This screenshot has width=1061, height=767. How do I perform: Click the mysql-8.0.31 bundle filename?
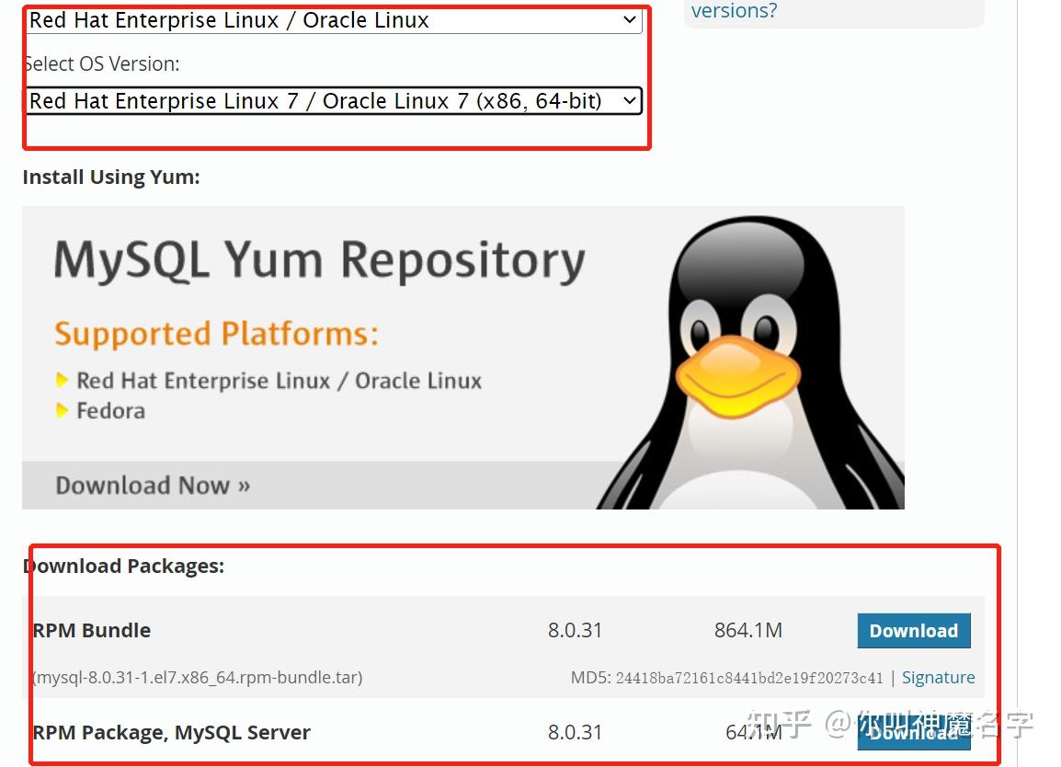coord(196,677)
